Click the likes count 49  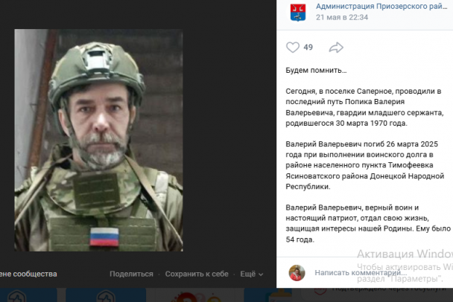tap(308, 48)
